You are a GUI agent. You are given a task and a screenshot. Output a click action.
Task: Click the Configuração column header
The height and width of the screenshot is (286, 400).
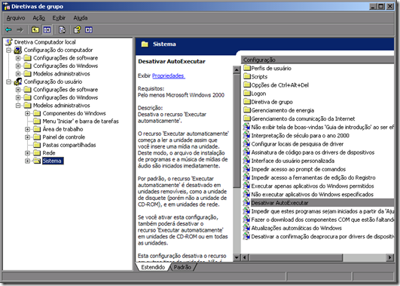coord(318,60)
